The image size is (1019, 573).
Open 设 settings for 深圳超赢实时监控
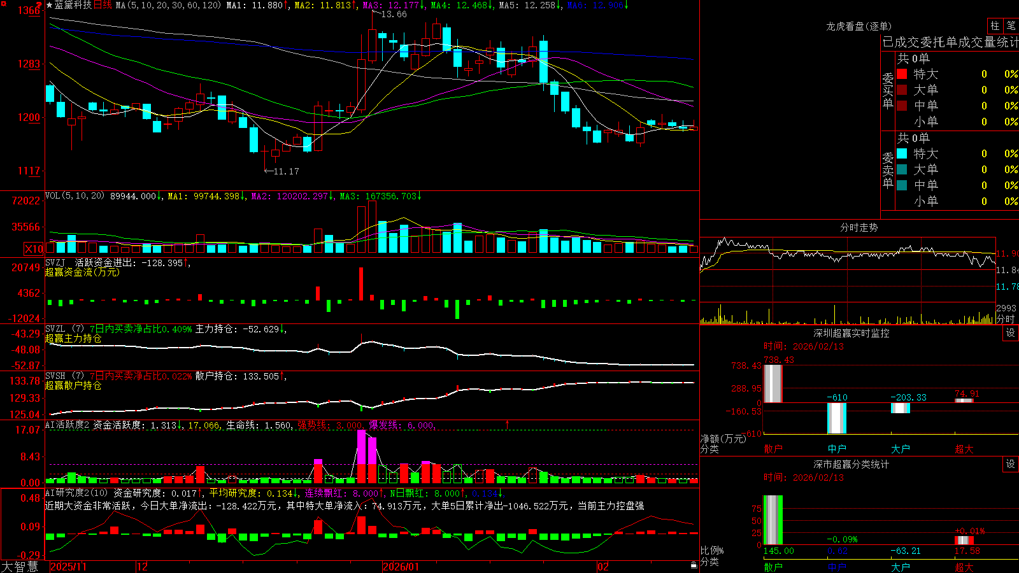click(x=1011, y=333)
